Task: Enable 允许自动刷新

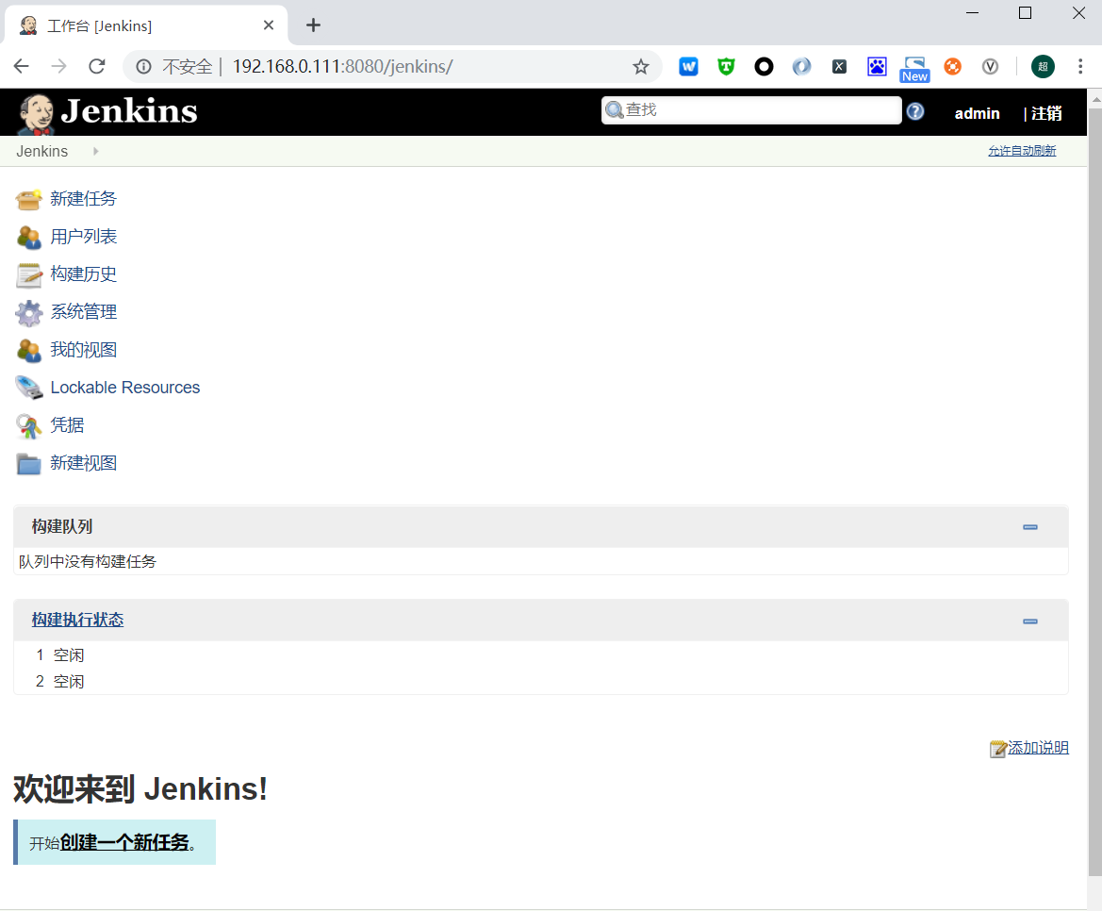Action: point(1022,150)
